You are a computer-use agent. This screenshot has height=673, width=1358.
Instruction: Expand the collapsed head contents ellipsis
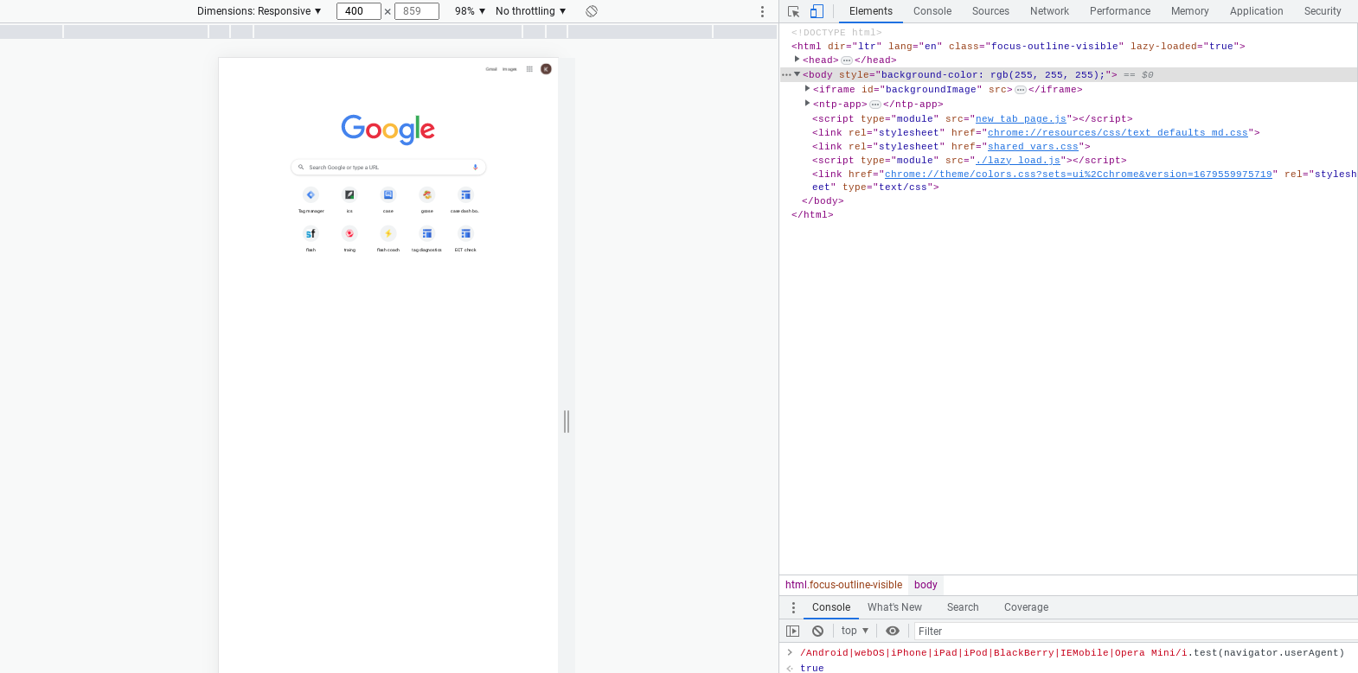847,60
